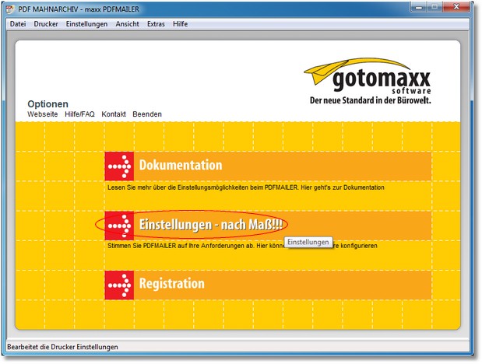Open the Hilfe/FAQ link
The width and height of the screenshot is (482, 364).
click(79, 114)
